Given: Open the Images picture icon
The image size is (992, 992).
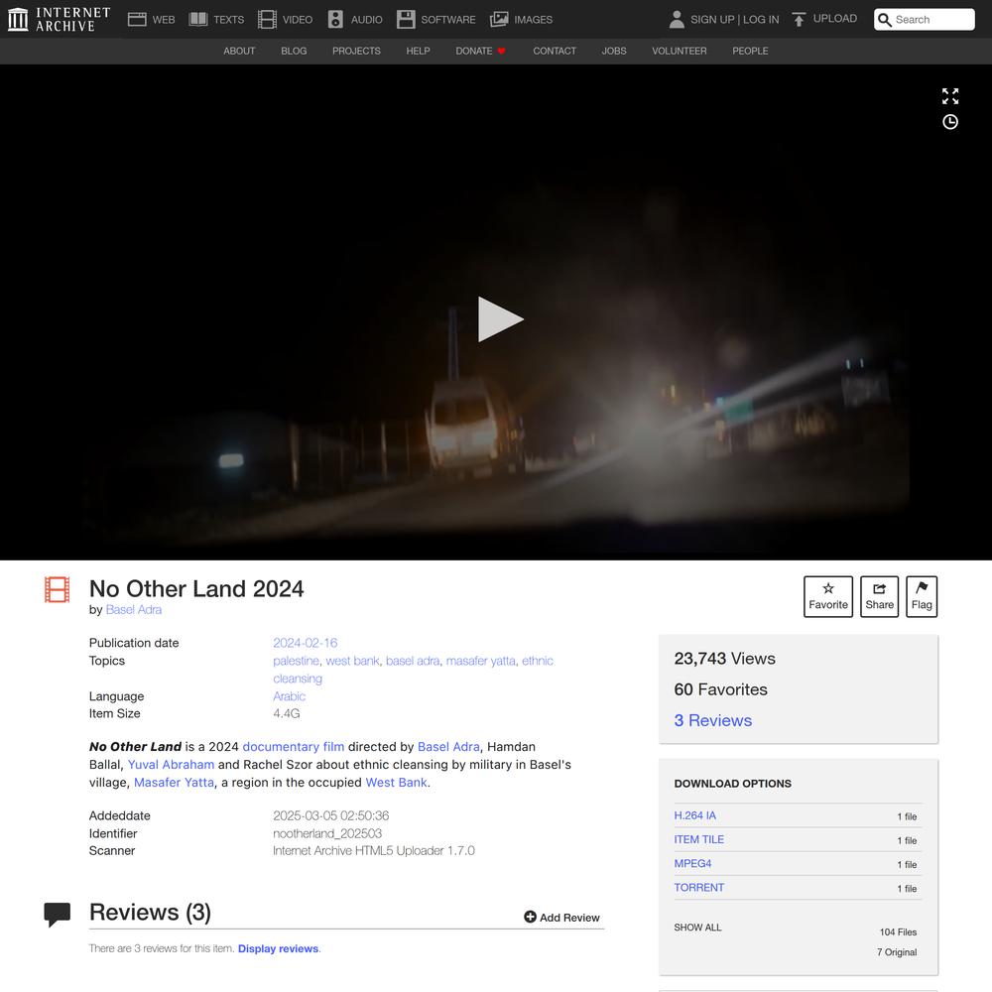Looking at the screenshot, I should point(499,20).
